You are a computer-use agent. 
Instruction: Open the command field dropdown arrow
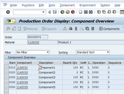(43, 12)
